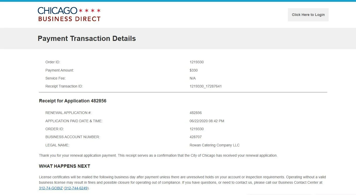Click the Payment Amount value $330
The width and height of the screenshot is (356, 195).
pyautogui.click(x=194, y=70)
